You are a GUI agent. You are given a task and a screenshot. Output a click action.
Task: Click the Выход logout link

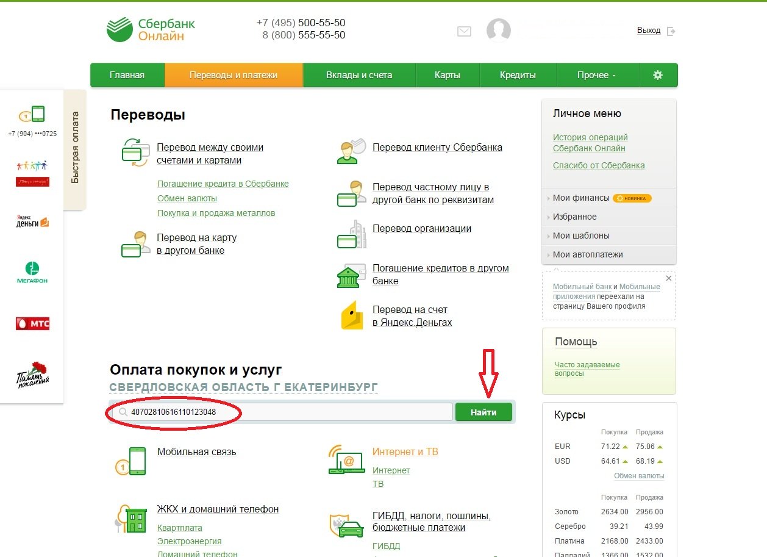coord(649,31)
